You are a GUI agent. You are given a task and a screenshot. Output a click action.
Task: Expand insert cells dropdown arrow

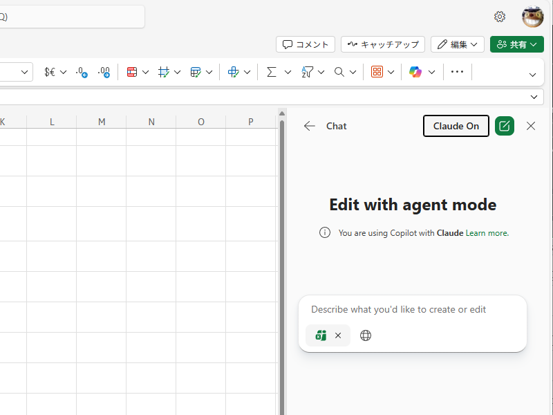point(247,73)
